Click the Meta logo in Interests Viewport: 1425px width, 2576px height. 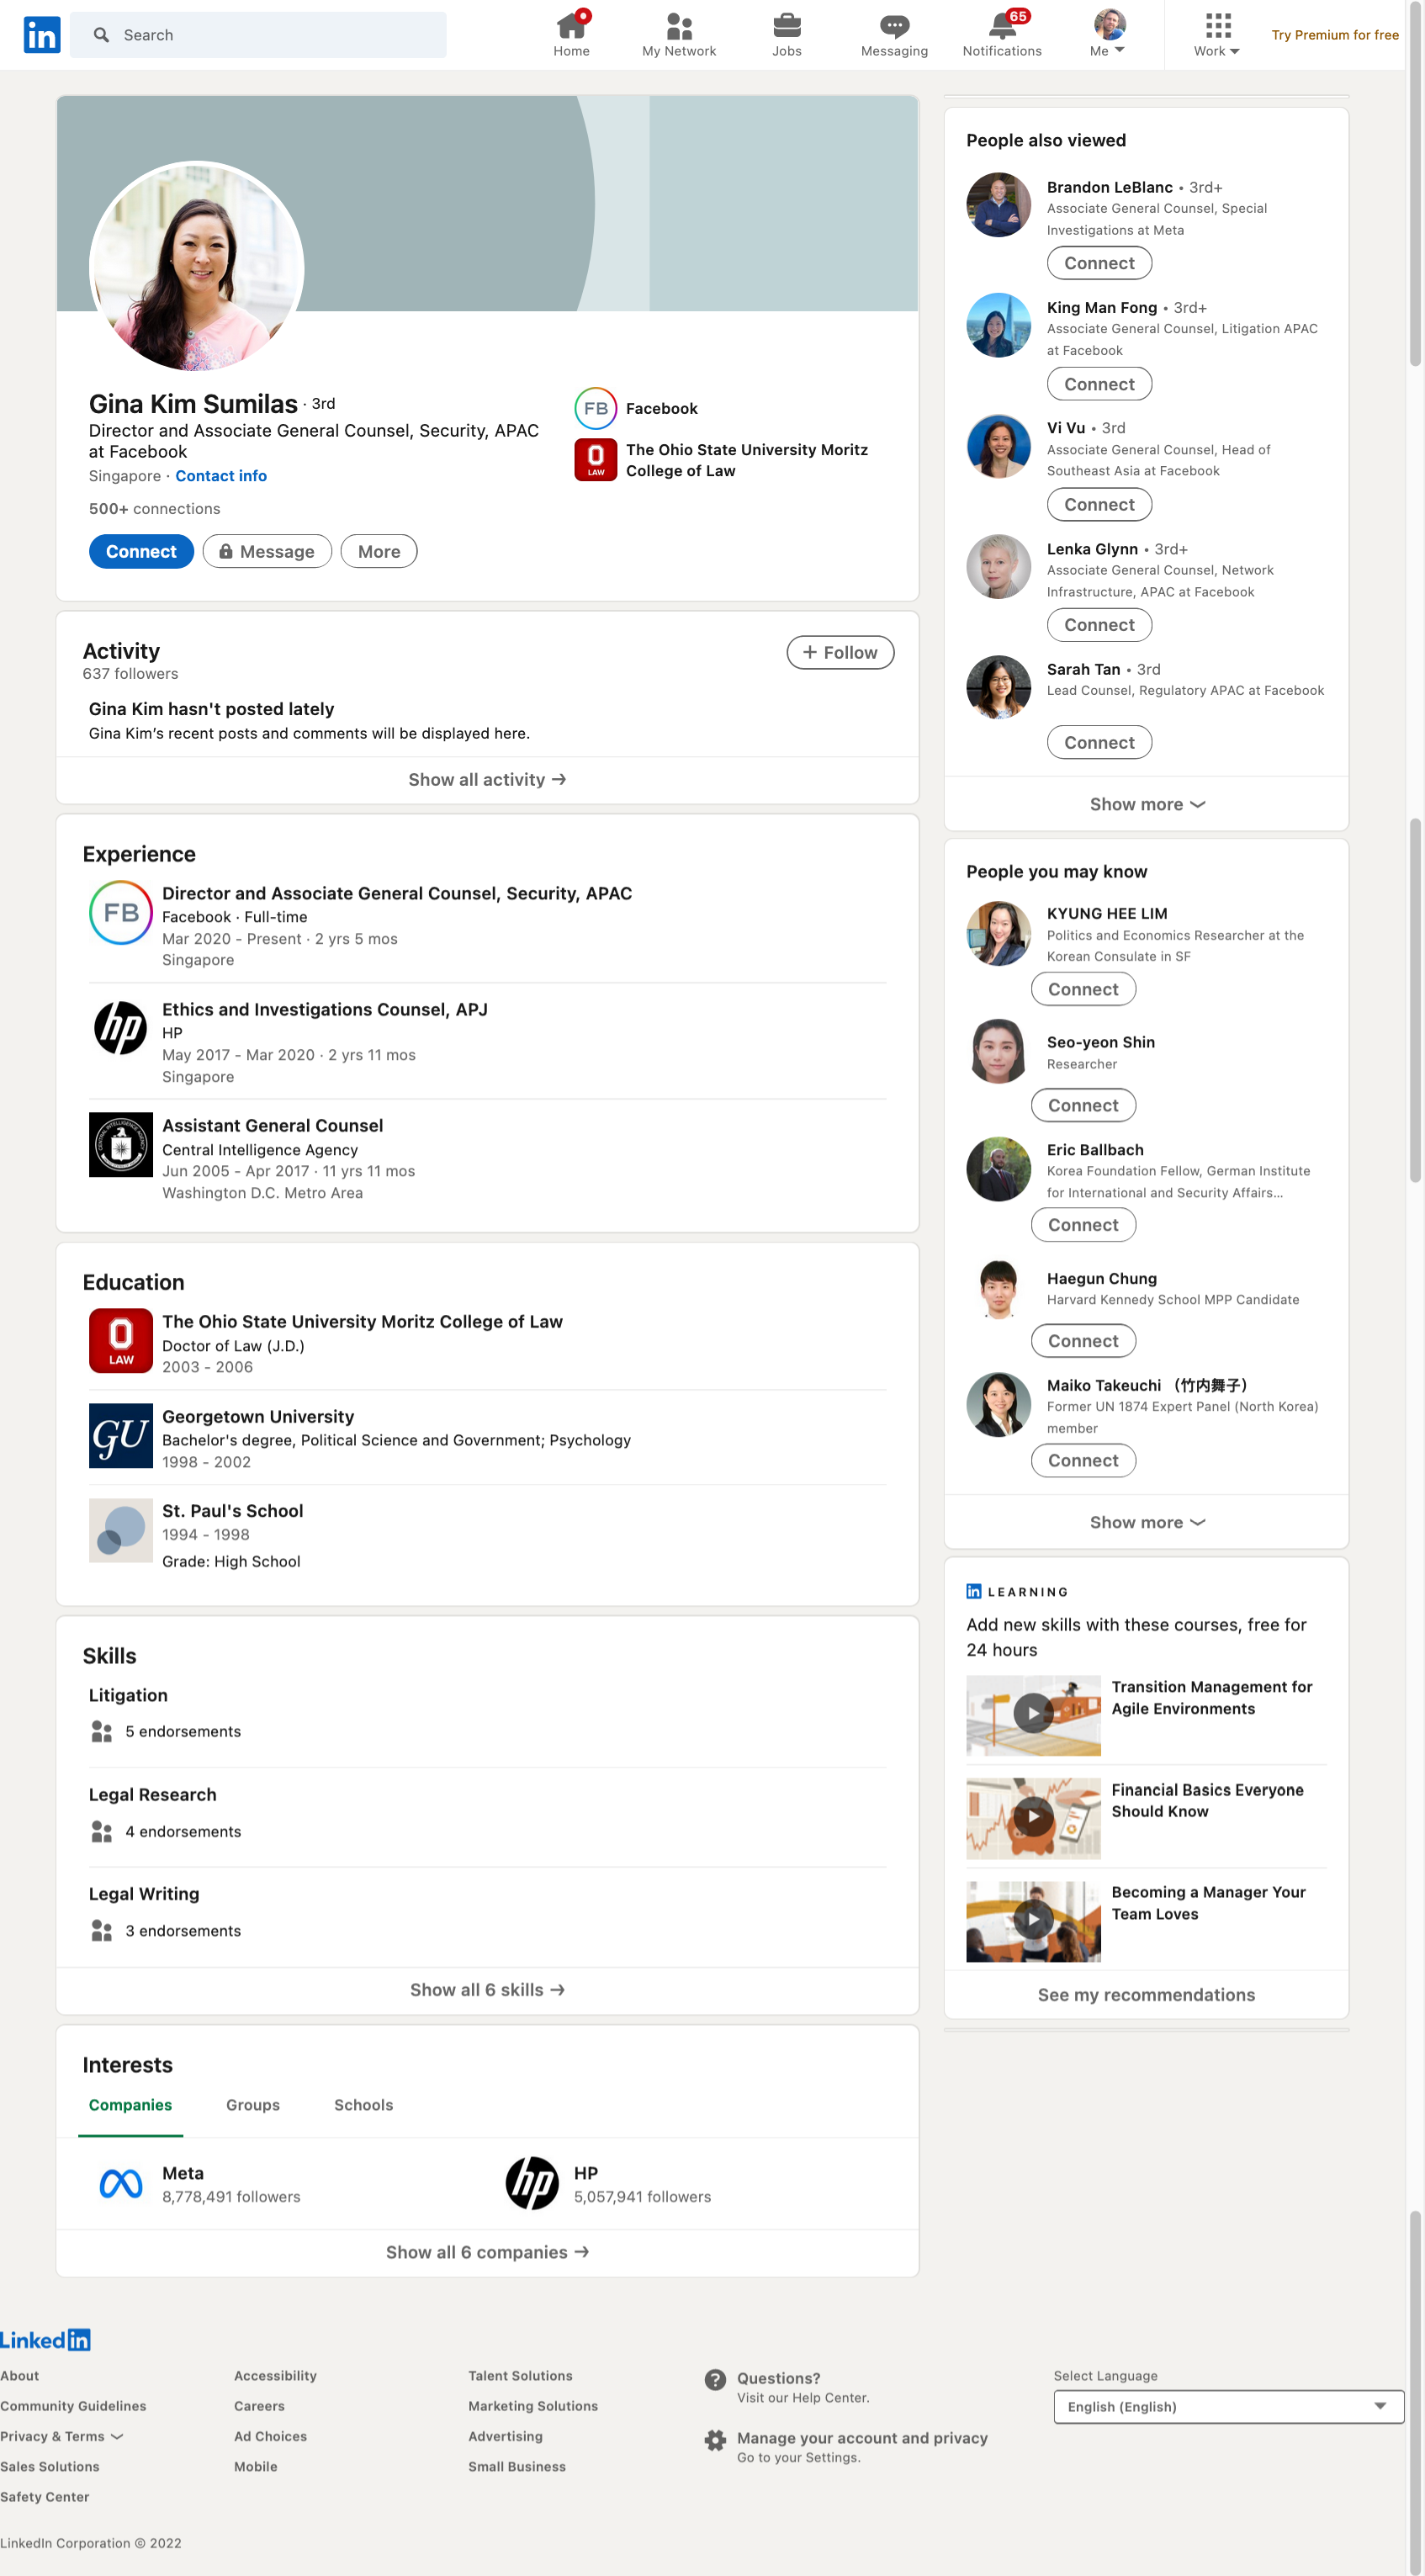point(121,2183)
